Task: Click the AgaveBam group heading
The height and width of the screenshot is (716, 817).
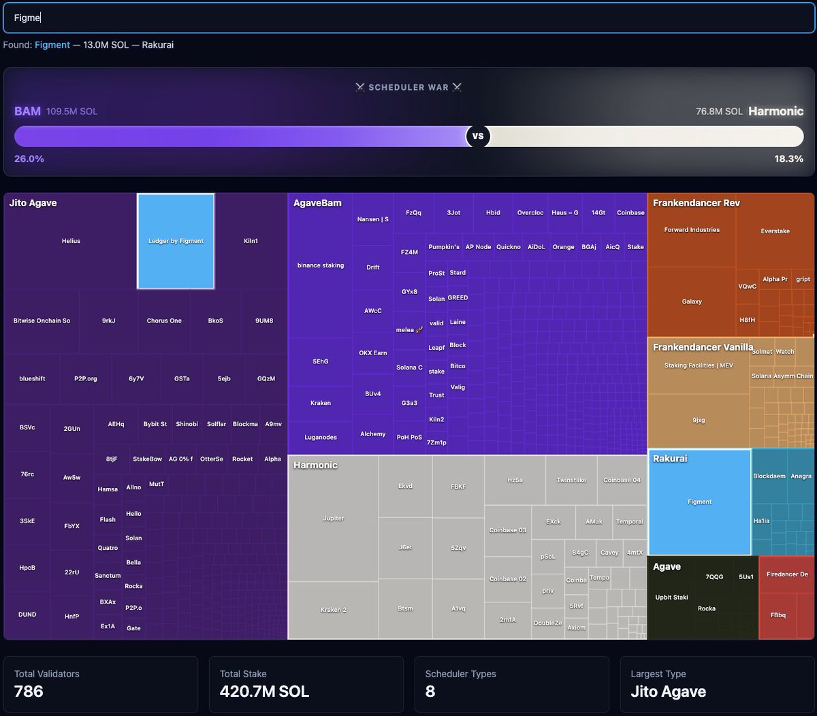Action: point(317,203)
